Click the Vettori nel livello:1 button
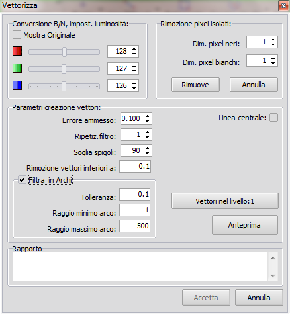 point(225,201)
